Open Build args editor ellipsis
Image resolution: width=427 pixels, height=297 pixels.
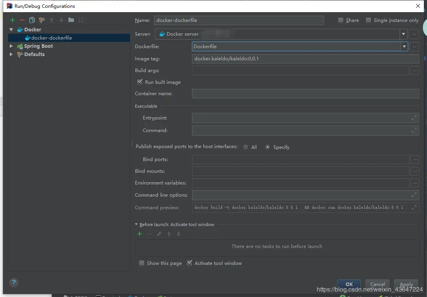tap(414, 71)
